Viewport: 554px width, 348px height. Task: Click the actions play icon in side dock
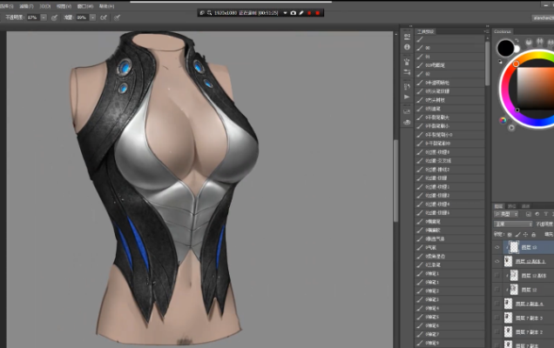click(x=407, y=97)
